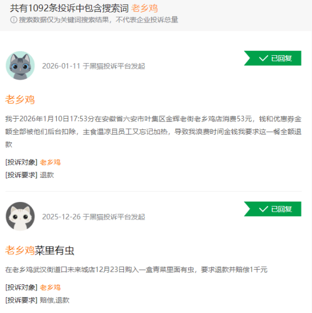
Task: Open the second complaint's description about 青菜
Action: point(136,270)
